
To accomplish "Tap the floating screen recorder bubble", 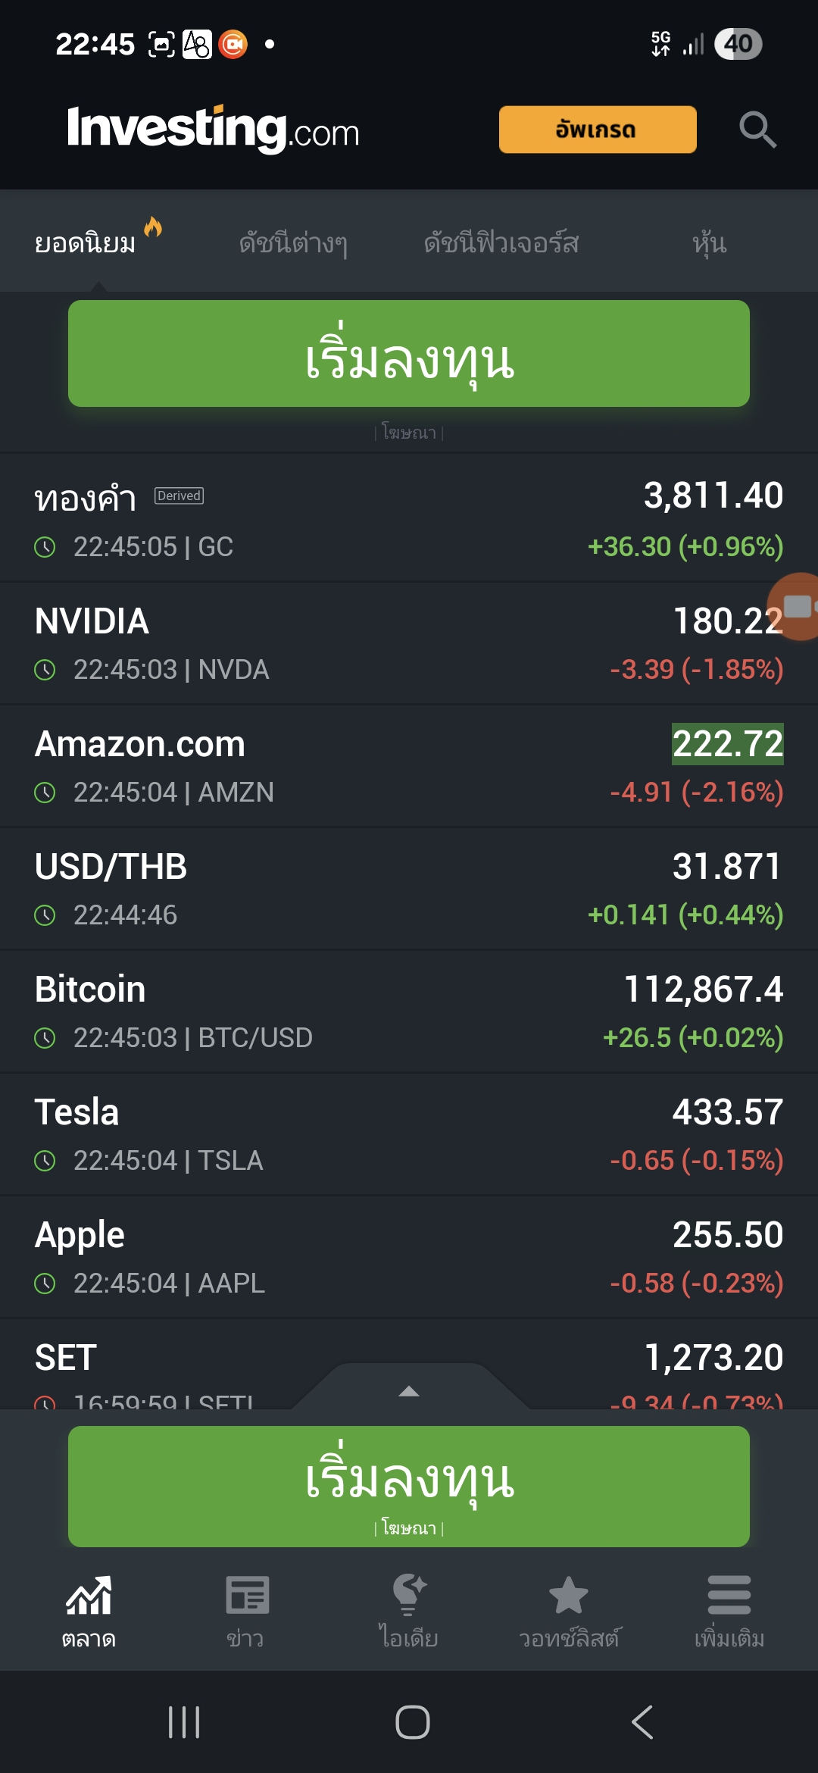I will click(x=795, y=607).
